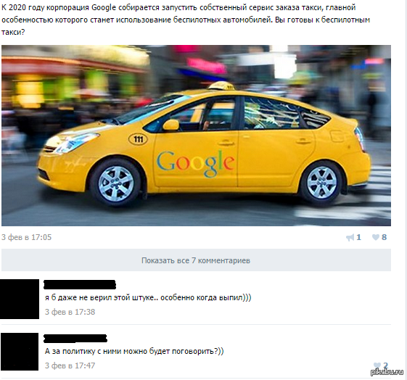407x380 pixels.
Task: Click the repost count 1
Action: tap(358, 237)
